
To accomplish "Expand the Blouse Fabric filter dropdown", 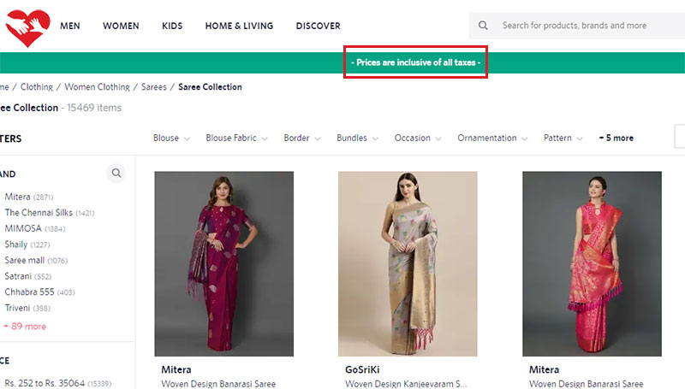I will pyautogui.click(x=236, y=138).
